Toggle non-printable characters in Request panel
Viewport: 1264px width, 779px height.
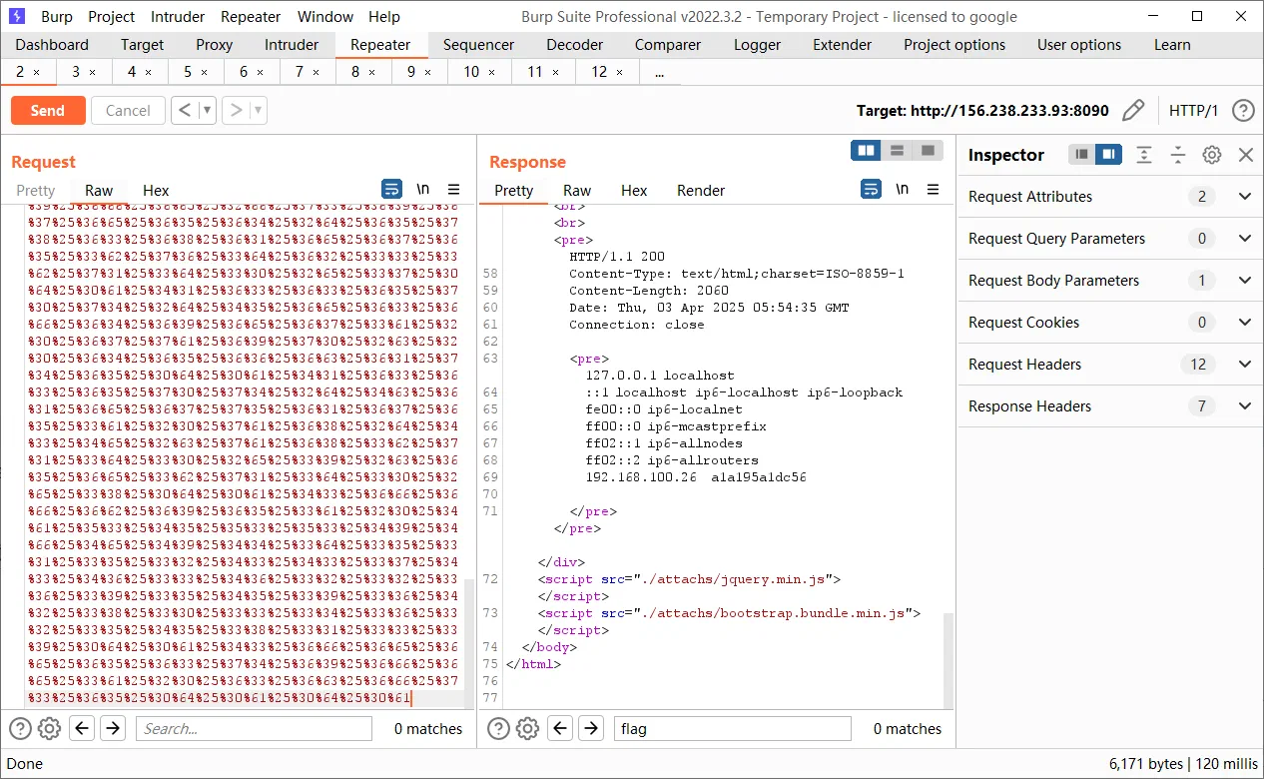(423, 190)
